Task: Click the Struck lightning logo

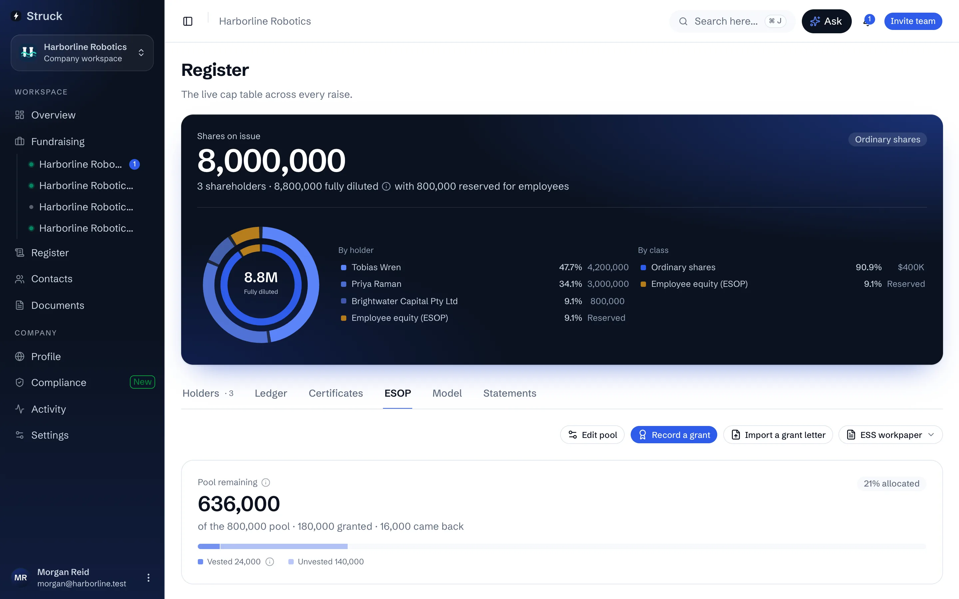Action: [x=16, y=16]
